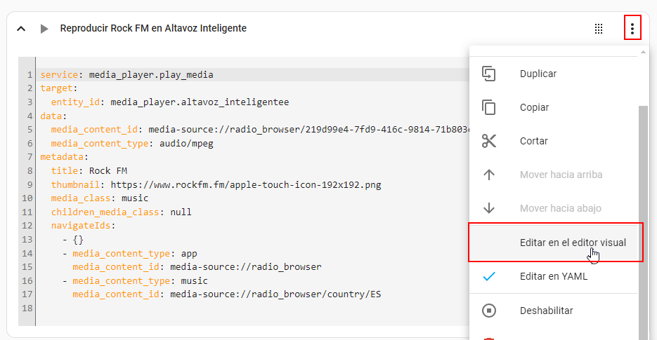Click the Deshabilitar circle icon
This screenshot has height=340, width=657.
tap(489, 311)
